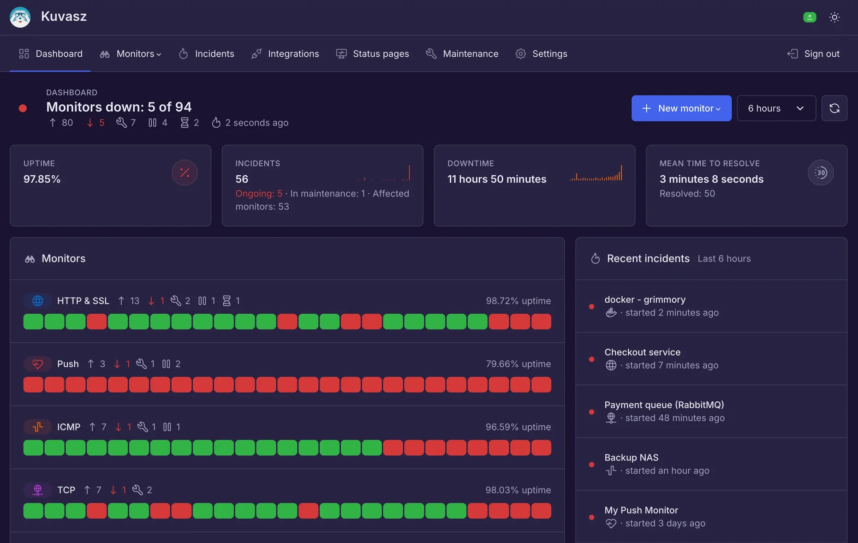Click the green update available icon
The width and height of the screenshot is (858, 543).
click(810, 17)
